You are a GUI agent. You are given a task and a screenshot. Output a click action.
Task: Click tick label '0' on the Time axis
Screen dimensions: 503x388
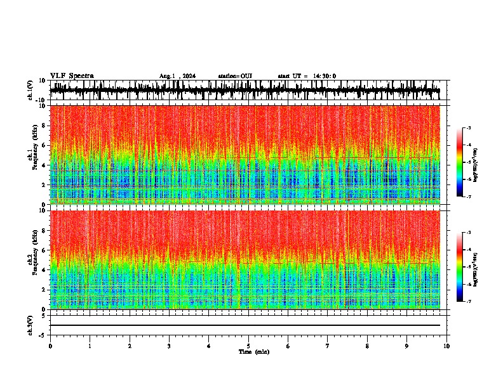(x=50, y=346)
